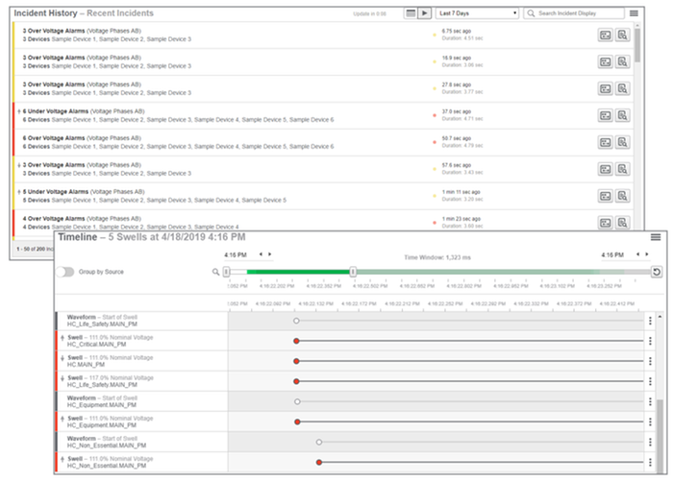Open options for Waveform HC_Equipment.MAIN_PM row

pos(650,401)
